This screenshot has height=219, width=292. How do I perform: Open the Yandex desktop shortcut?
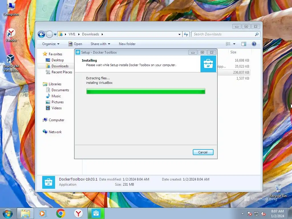click(x=11, y=35)
